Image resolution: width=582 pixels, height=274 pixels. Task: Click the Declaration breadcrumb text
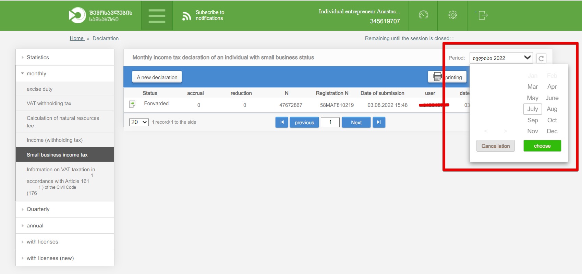click(x=106, y=38)
